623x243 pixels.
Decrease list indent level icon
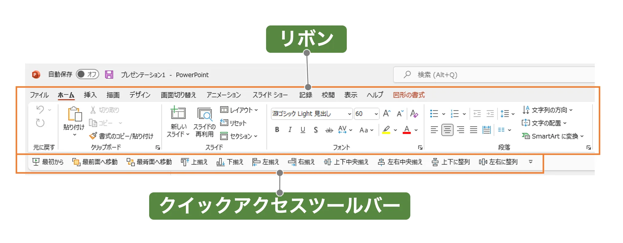point(477,114)
